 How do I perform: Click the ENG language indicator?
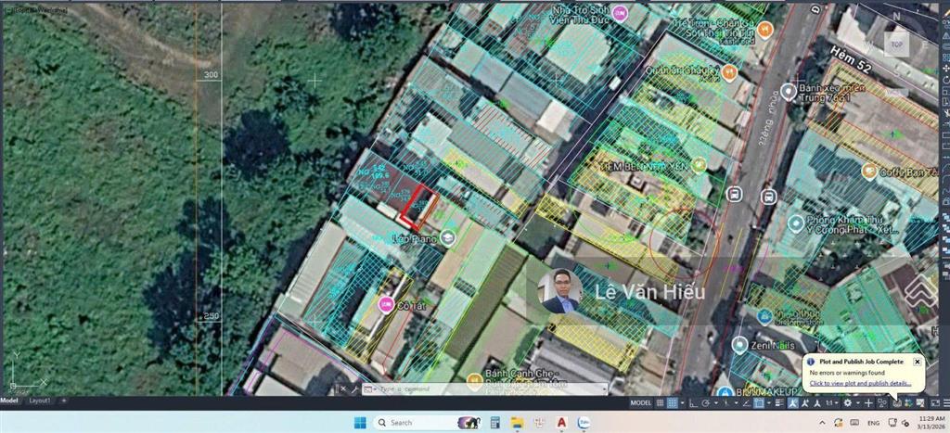point(874,422)
